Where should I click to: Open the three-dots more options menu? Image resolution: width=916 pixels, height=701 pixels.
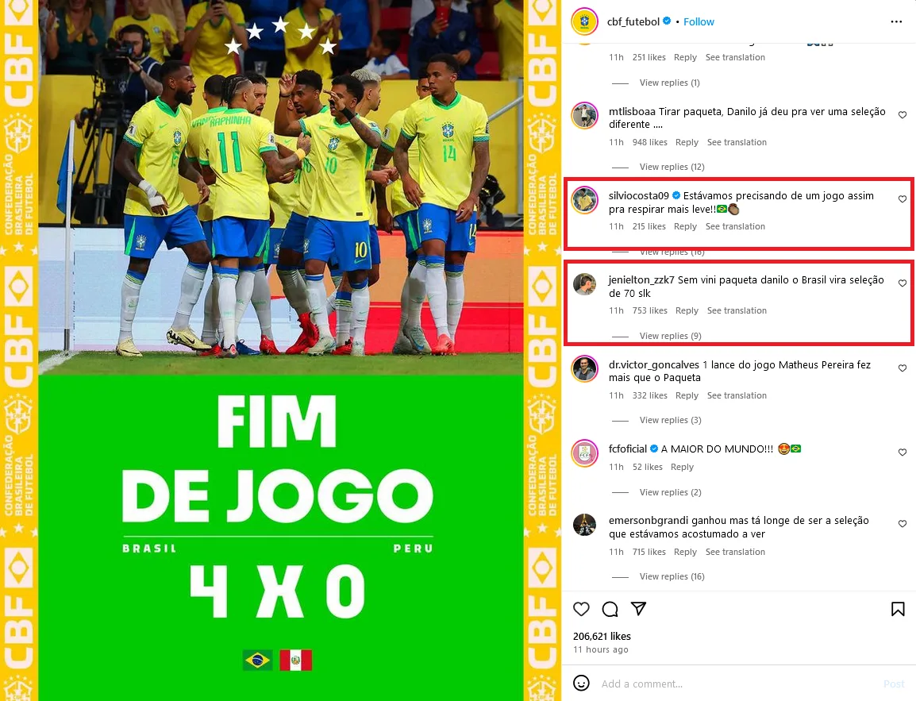(x=896, y=21)
